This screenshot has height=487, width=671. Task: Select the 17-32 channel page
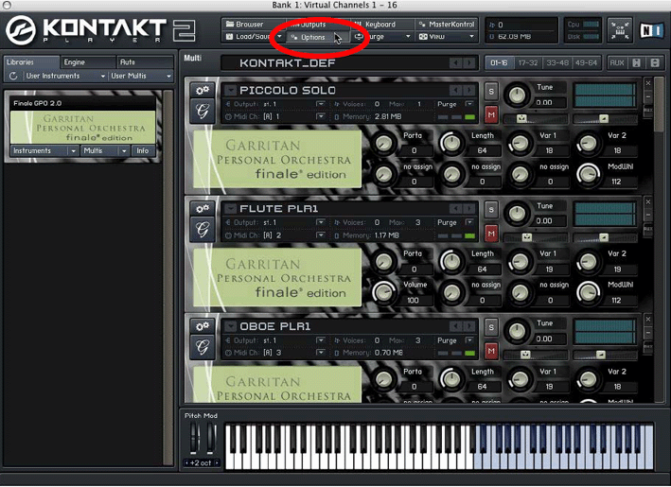click(x=525, y=62)
